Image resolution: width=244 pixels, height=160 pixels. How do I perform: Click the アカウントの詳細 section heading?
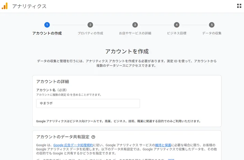[53, 82]
